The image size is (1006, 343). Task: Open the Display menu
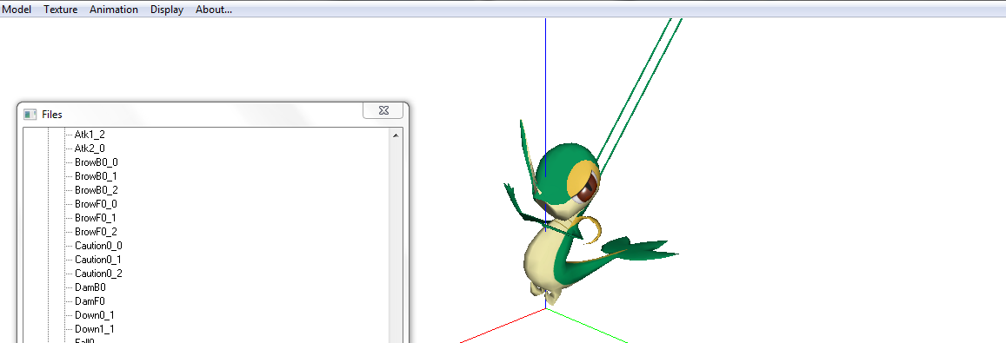(167, 10)
